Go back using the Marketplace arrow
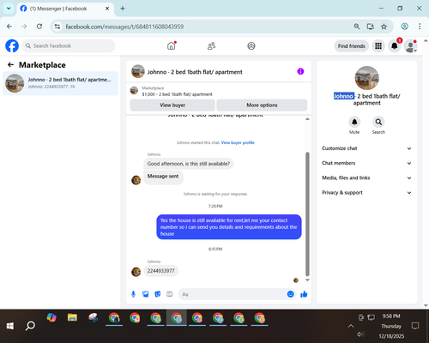This screenshot has width=429, height=343. click(x=10, y=65)
